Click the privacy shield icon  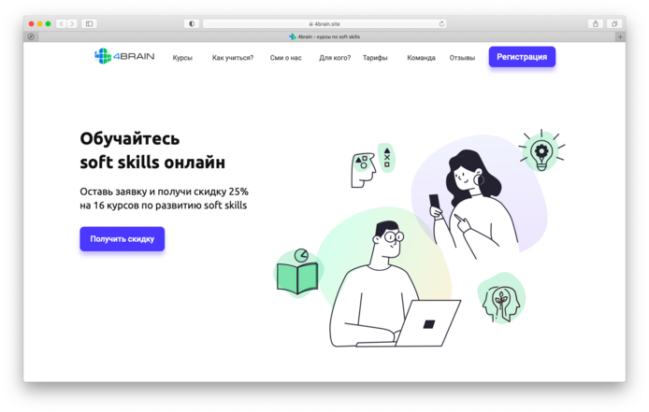pyautogui.click(x=192, y=23)
